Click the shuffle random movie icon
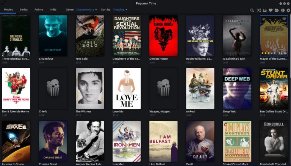291x166 pixels. 258,10
